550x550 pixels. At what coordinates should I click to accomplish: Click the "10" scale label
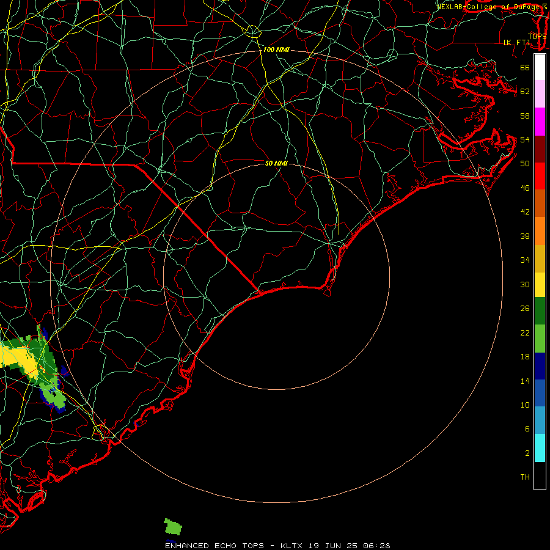click(x=525, y=405)
